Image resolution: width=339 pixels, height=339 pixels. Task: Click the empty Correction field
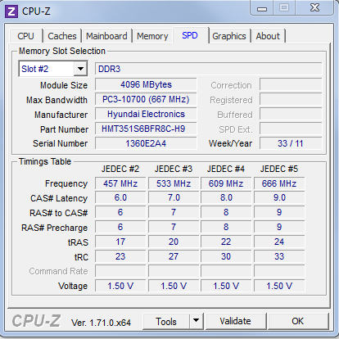click(291, 84)
